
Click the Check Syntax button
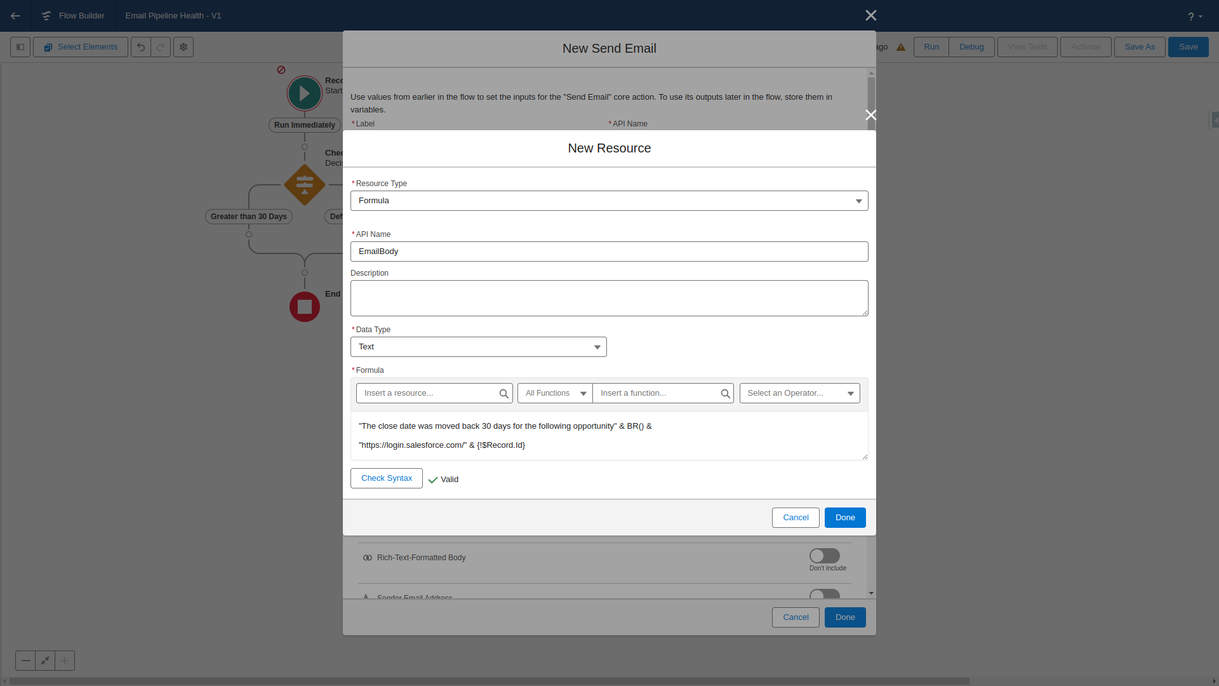coord(386,478)
